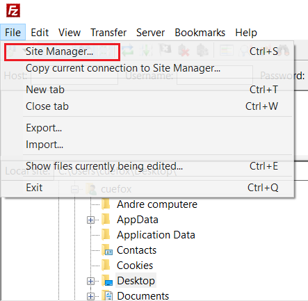Select the Documents folder in tree
The width and height of the screenshot is (308, 301).
[x=143, y=296]
